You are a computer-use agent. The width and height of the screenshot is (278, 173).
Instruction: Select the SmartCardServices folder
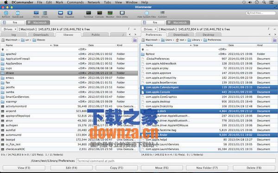click(69, 97)
